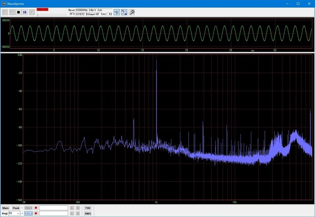Viewport: 315px width, 217px height.
Task: Open settings with the wrench icon
Action: coord(132,12)
